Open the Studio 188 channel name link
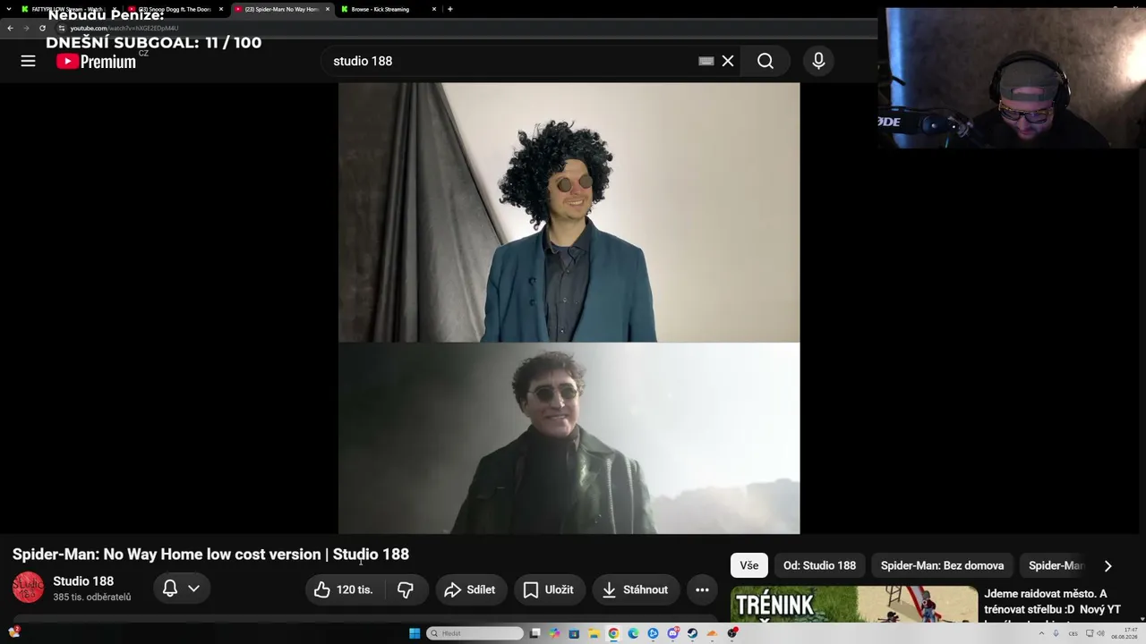The width and height of the screenshot is (1146, 644). coord(83,581)
